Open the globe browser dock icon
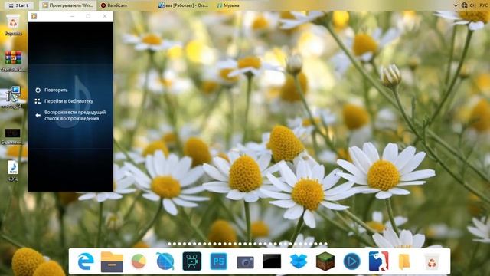The width and height of the screenshot is (490, 276). tap(165, 261)
